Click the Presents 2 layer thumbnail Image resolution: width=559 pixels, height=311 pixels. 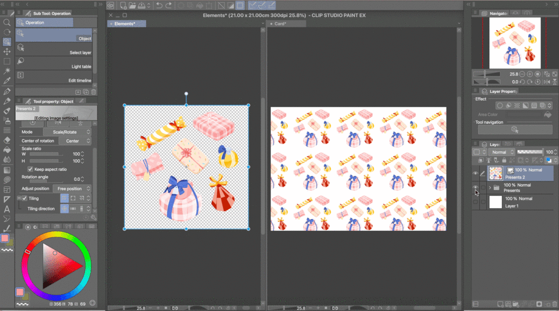coord(495,173)
